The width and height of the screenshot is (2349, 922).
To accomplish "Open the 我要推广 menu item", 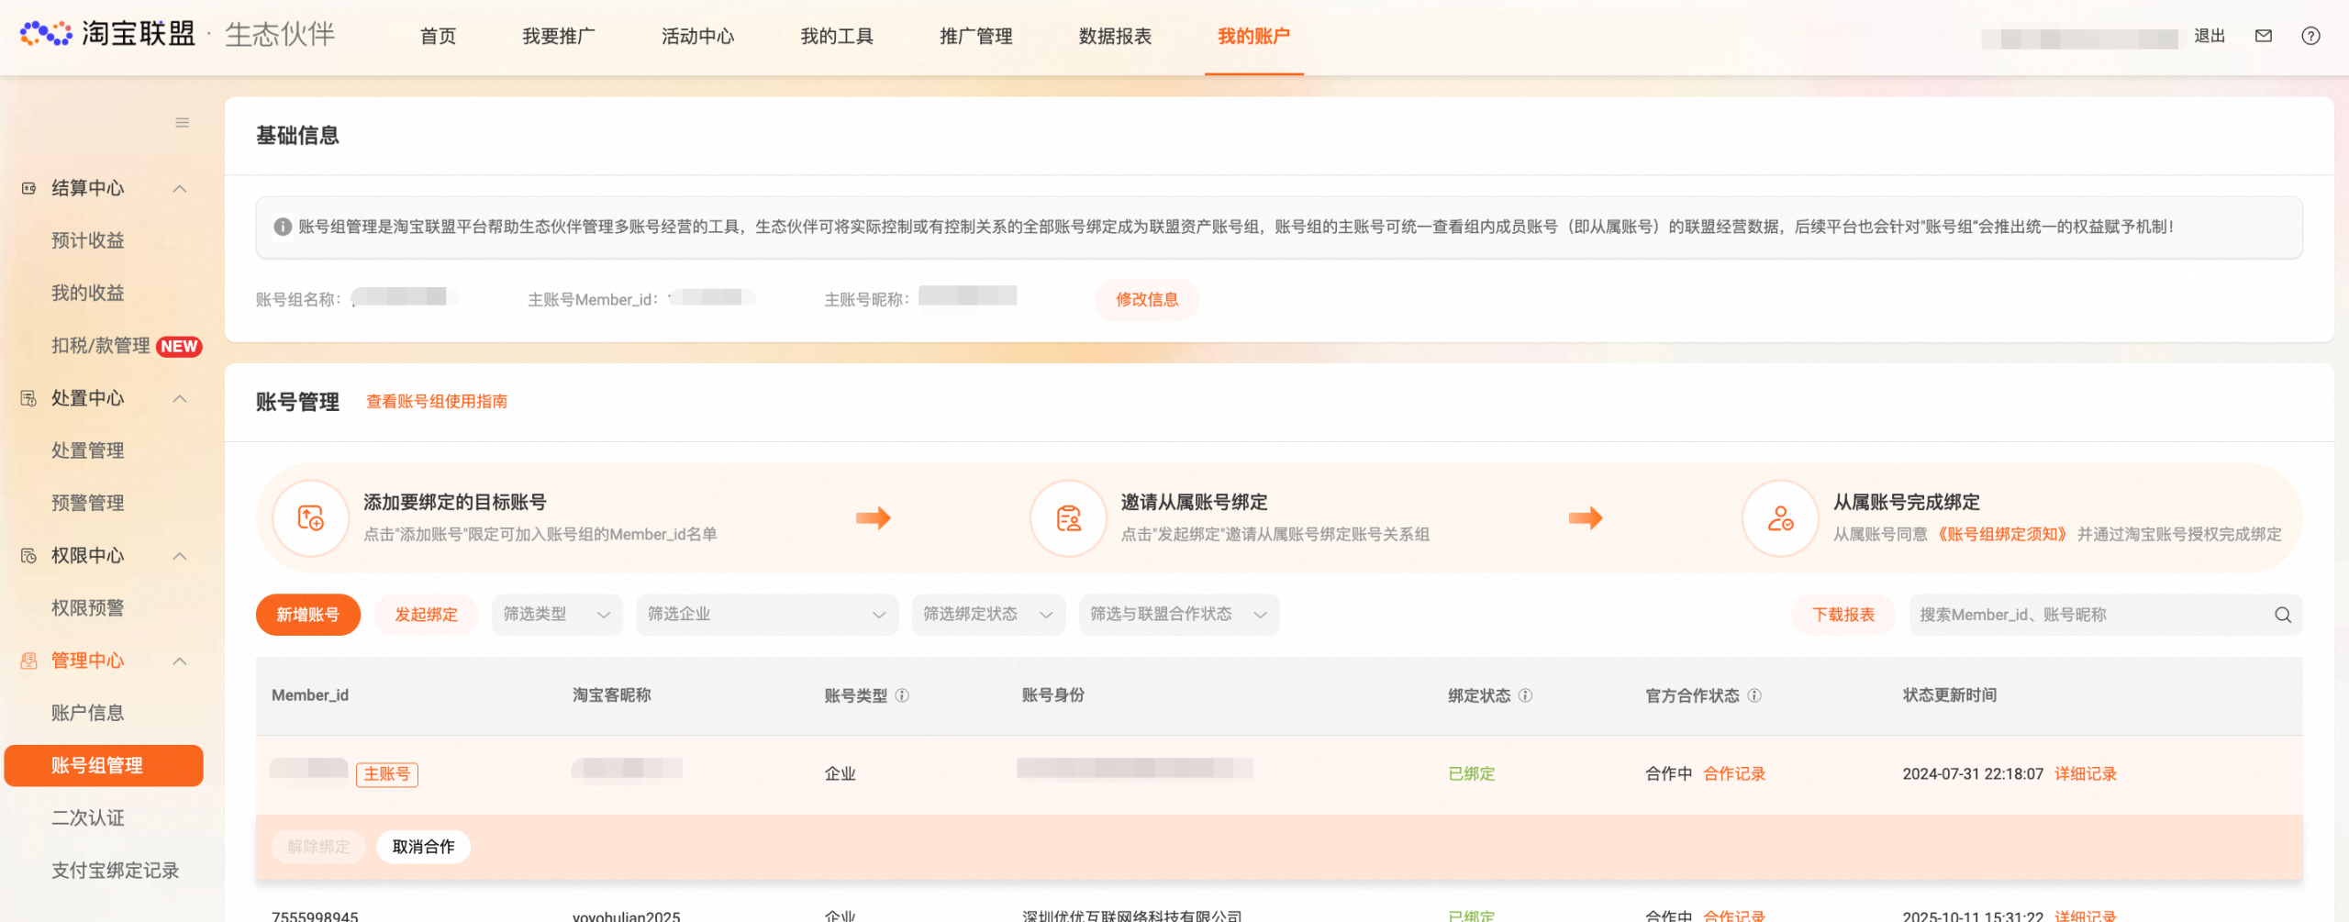I will [x=558, y=37].
